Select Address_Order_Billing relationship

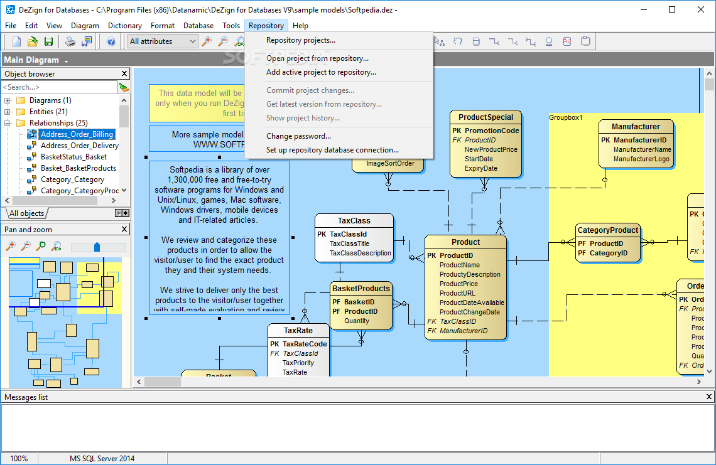pyautogui.click(x=77, y=134)
